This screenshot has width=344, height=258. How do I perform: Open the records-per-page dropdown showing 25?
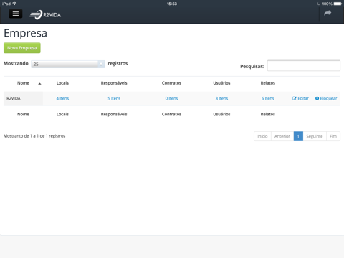point(68,64)
